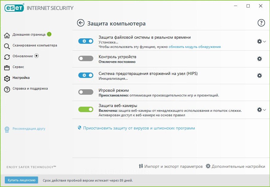Open the help question mark icon
Image resolution: width=270 pixels, height=187 pixels.
[x=261, y=23]
